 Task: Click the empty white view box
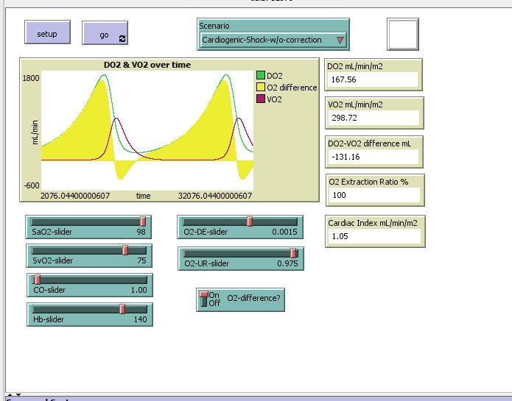click(x=403, y=34)
